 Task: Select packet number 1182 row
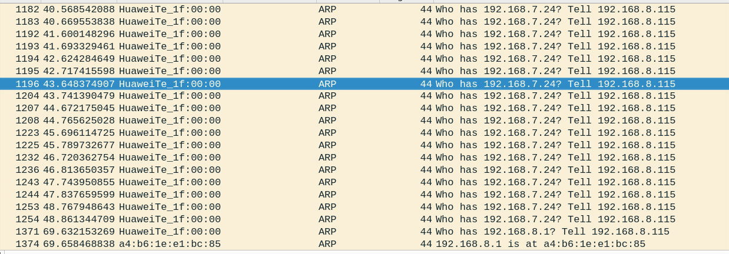[x=364, y=9]
